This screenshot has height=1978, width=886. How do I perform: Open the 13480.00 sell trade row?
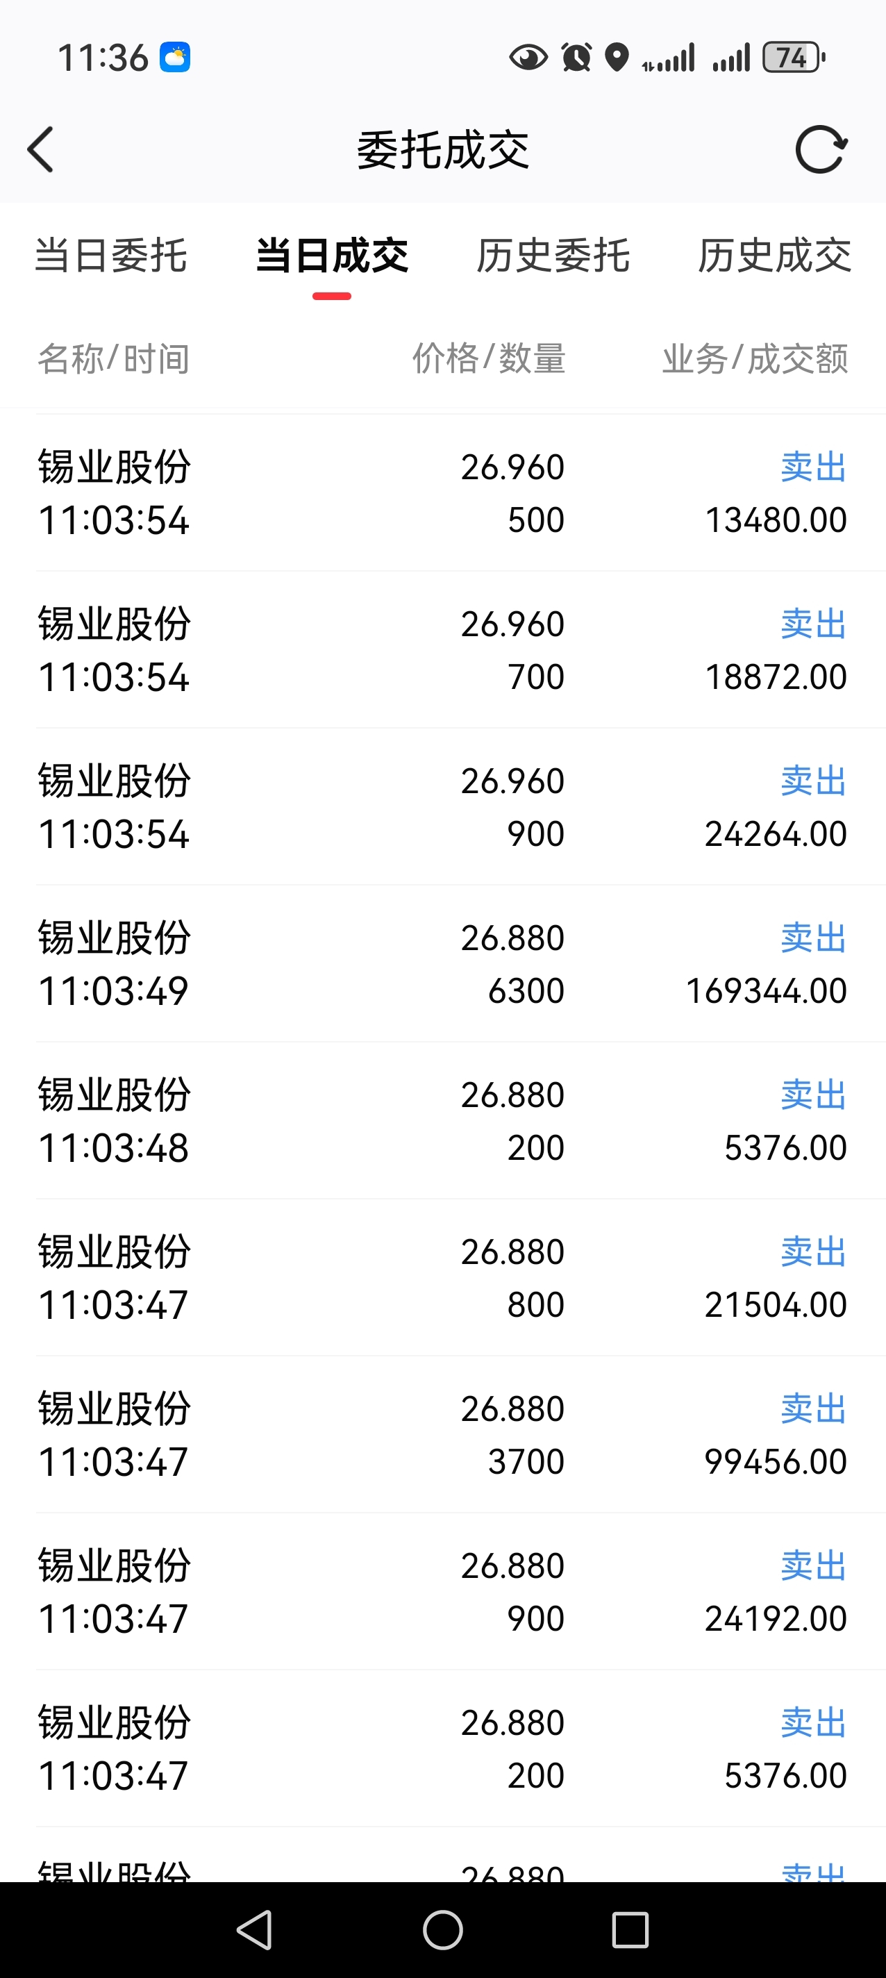click(x=443, y=493)
